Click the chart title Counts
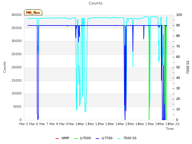 pyautogui.click(x=96, y=3)
